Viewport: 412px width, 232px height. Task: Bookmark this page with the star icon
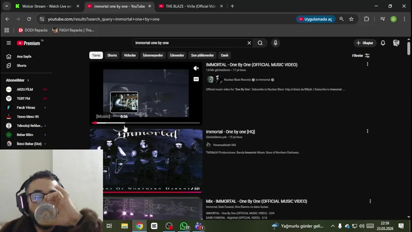[351, 19]
